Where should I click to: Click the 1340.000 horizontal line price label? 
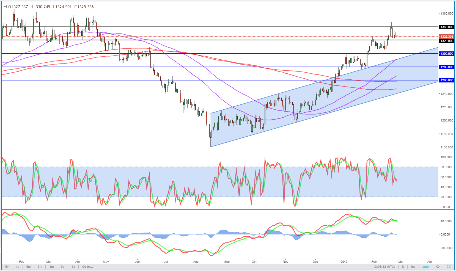pos(447,27)
